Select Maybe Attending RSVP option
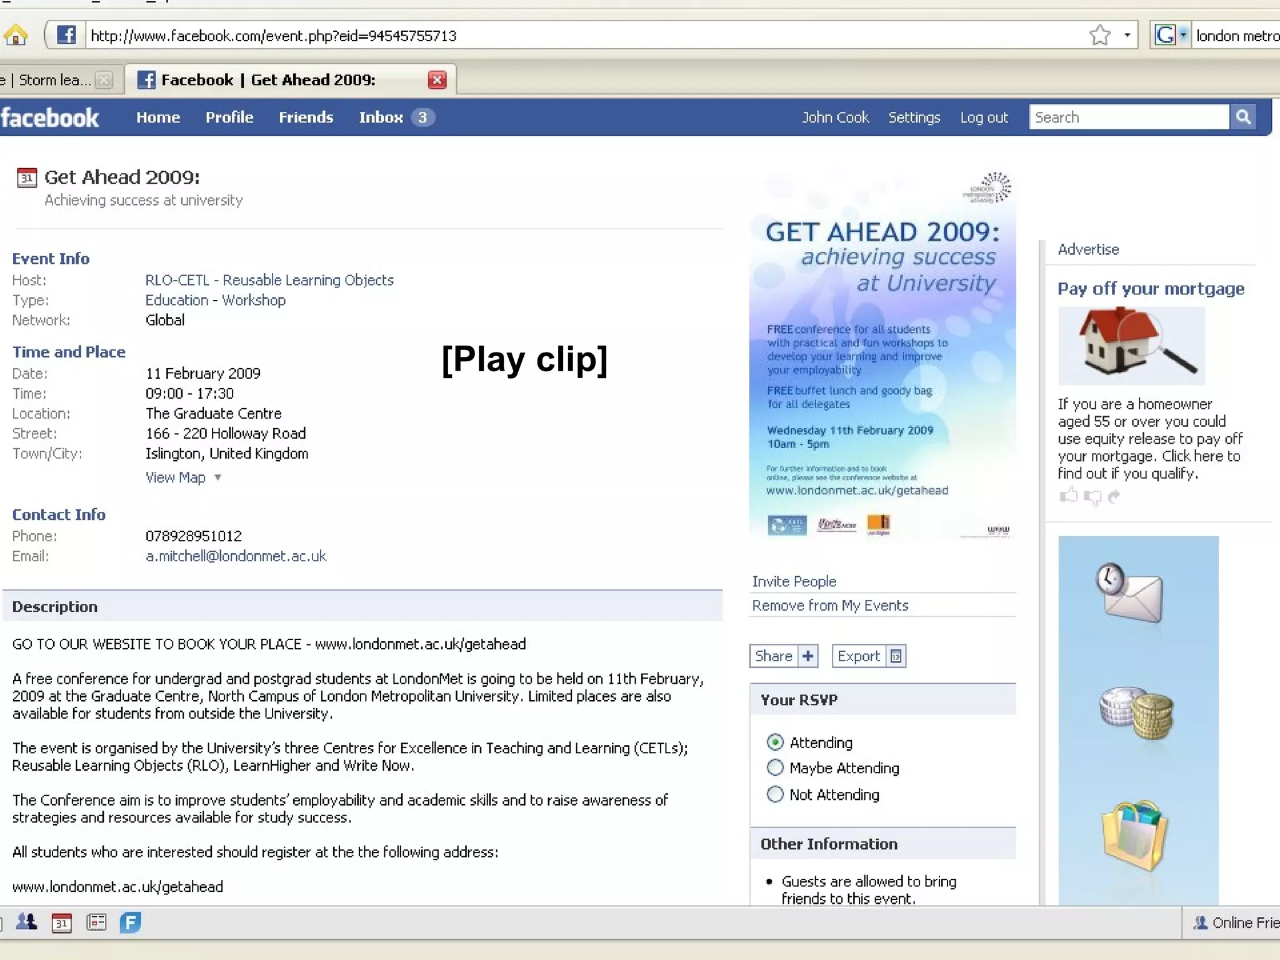 775,767
